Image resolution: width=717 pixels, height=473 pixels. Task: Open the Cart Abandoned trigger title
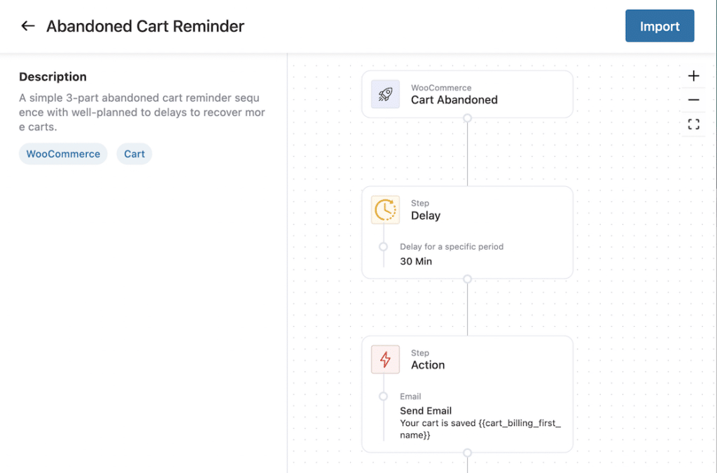pyautogui.click(x=454, y=100)
